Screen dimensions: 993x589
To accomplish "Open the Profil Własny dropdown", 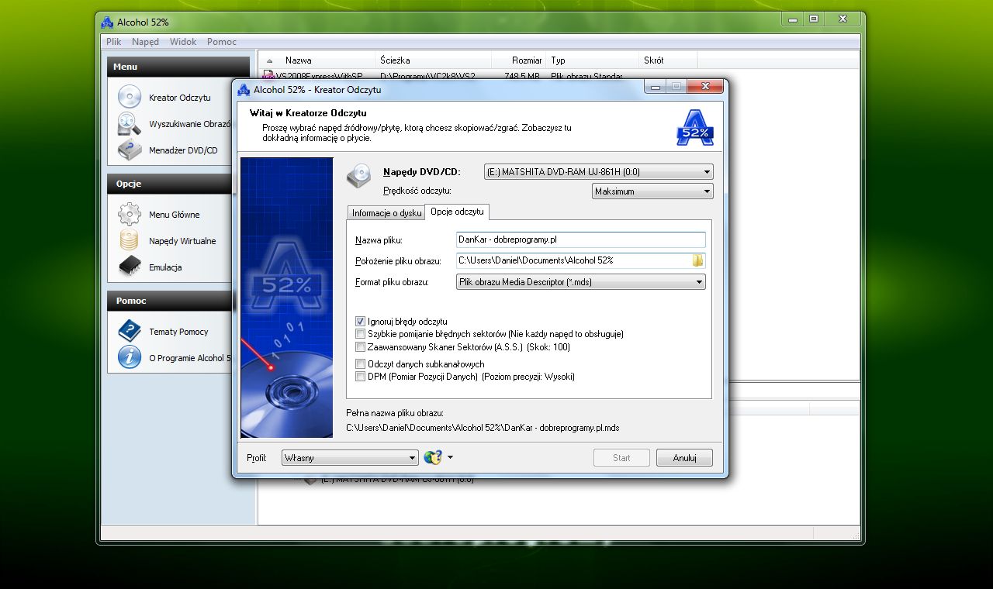I will tap(350, 458).
